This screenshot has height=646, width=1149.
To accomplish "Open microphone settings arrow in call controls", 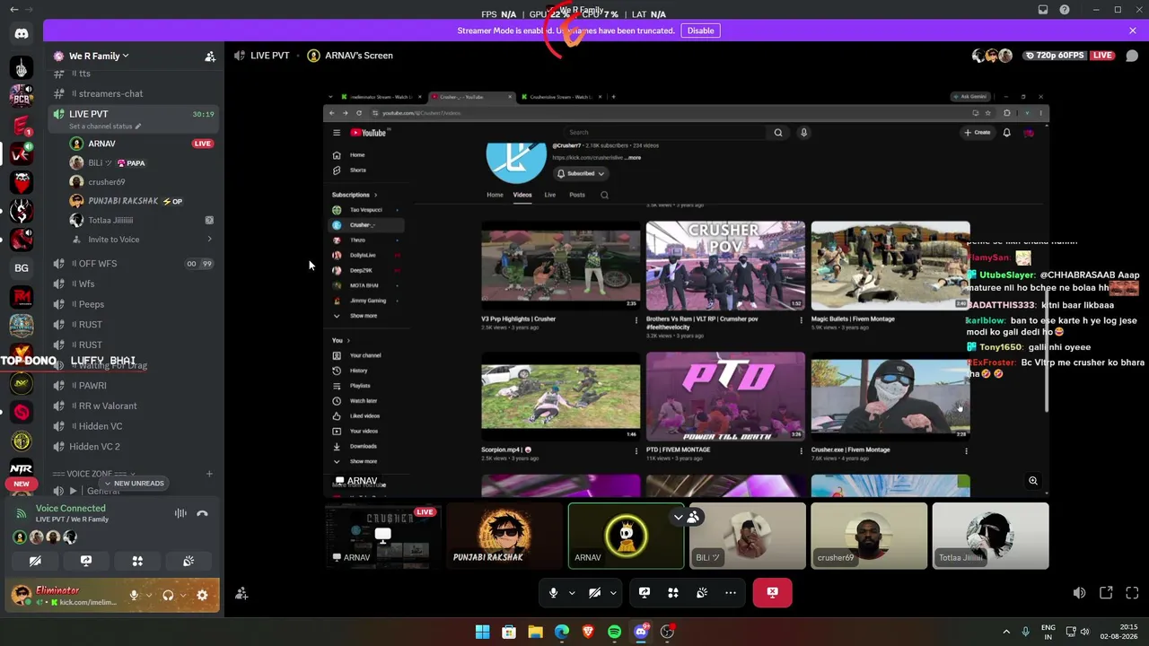I will pos(572,592).
